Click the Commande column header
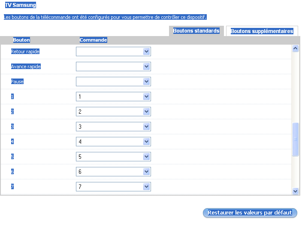The width and height of the screenshot is (302, 236). coord(93,40)
